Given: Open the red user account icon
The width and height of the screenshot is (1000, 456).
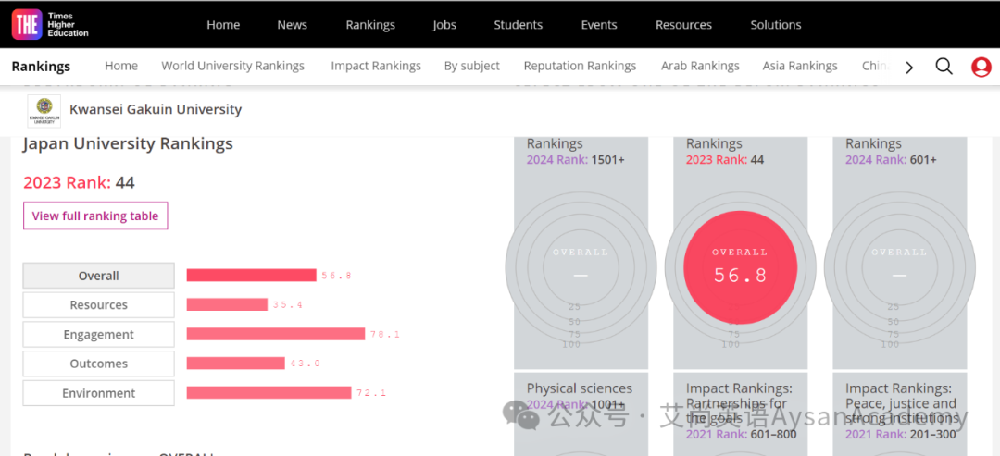Looking at the screenshot, I should tap(981, 67).
